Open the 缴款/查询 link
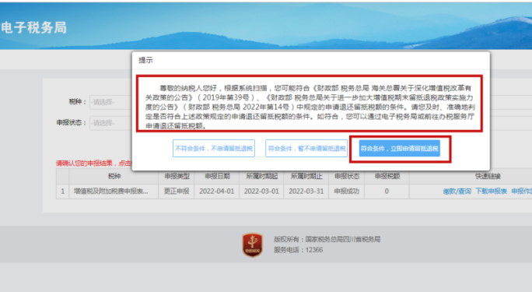Image resolution: width=532 pixels, height=292 pixels. [x=457, y=191]
